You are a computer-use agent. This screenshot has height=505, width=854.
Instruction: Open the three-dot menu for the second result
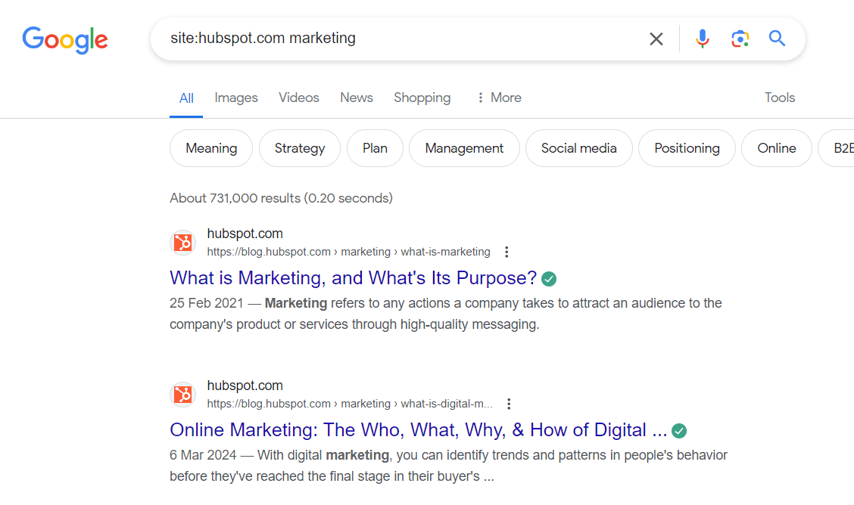(x=509, y=404)
